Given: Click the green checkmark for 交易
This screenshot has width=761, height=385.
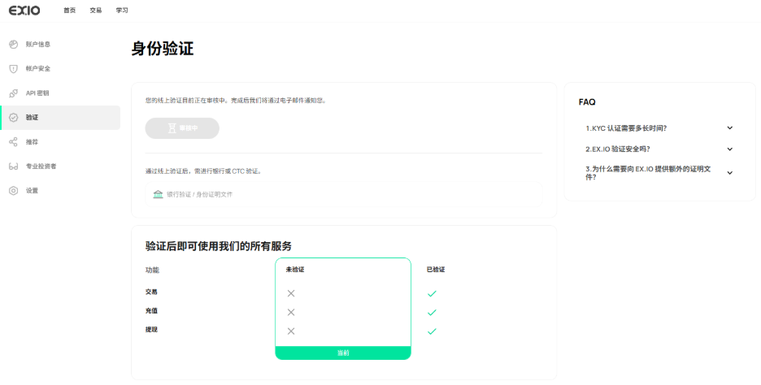Looking at the screenshot, I should pyautogui.click(x=432, y=293).
